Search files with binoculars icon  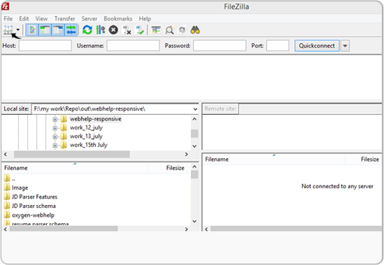pos(195,30)
